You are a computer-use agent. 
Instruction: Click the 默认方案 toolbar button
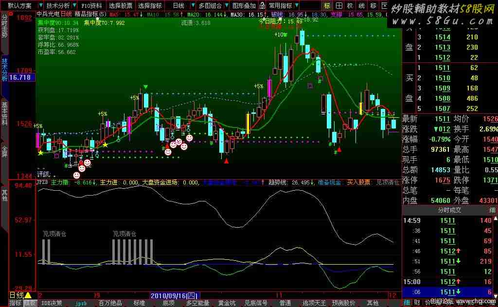[19, 5]
